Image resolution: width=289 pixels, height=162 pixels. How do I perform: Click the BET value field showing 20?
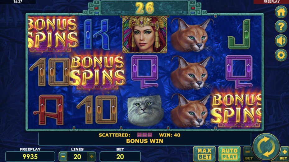click(x=120, y=157)
